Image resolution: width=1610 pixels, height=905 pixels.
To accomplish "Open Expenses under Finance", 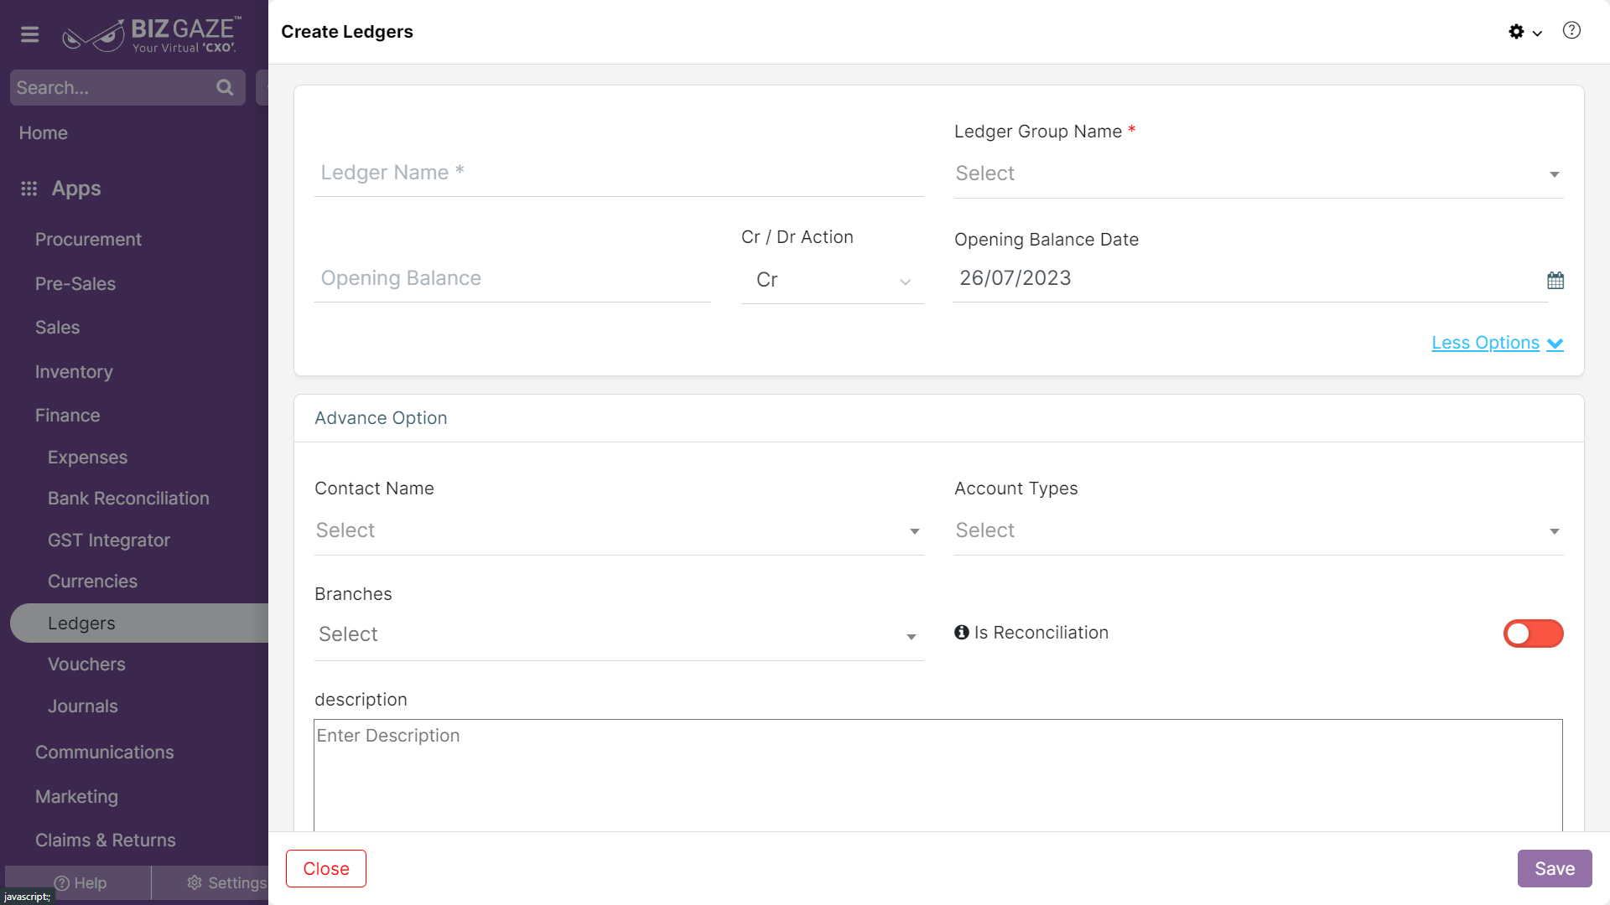I will tap(87, 458).
